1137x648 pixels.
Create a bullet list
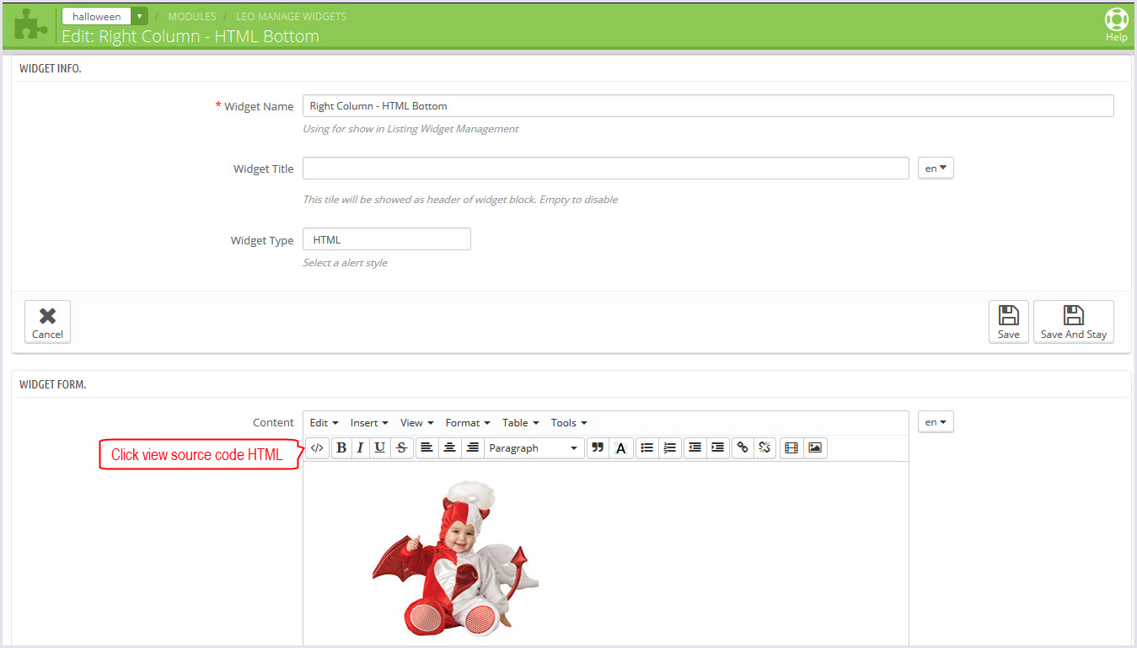tap(647, 447)
